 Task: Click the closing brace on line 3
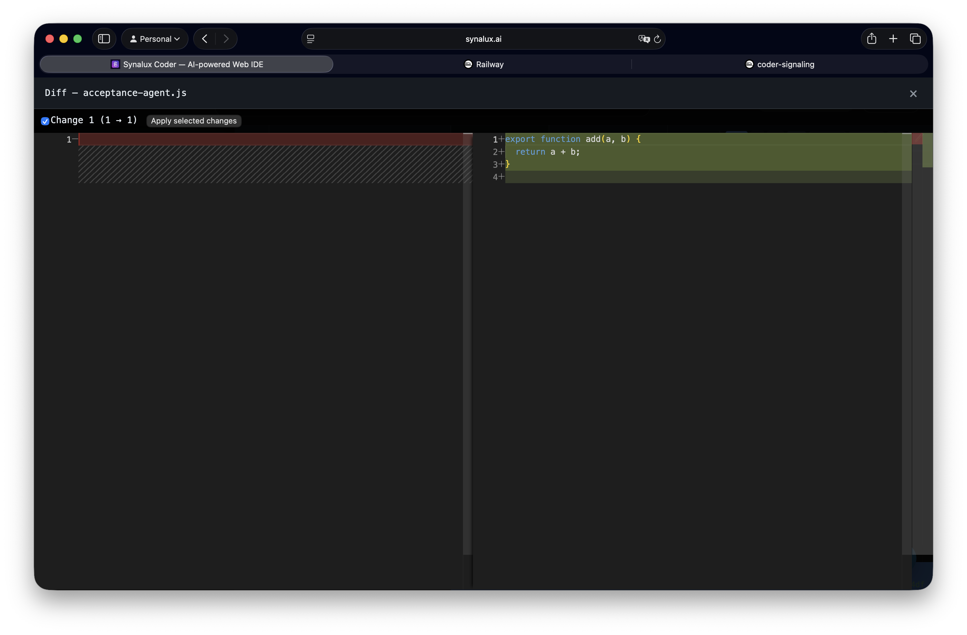(507, 164)
